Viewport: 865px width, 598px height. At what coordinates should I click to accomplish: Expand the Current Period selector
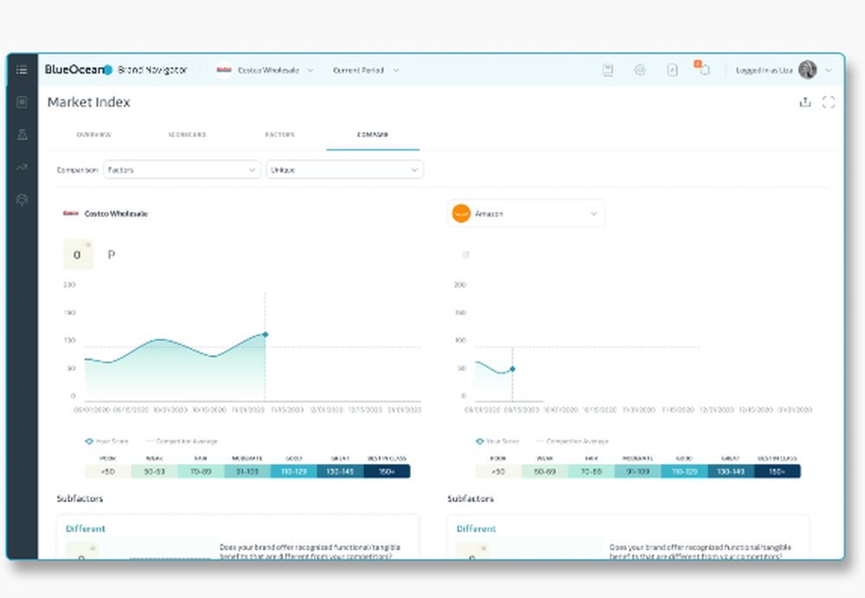(x=366, y=70)
